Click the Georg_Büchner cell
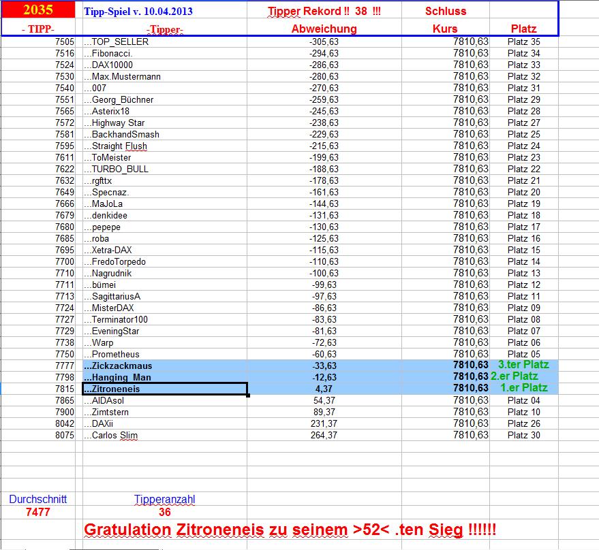Viewport: 599px width, 550px height. click(x=165, y=99)
